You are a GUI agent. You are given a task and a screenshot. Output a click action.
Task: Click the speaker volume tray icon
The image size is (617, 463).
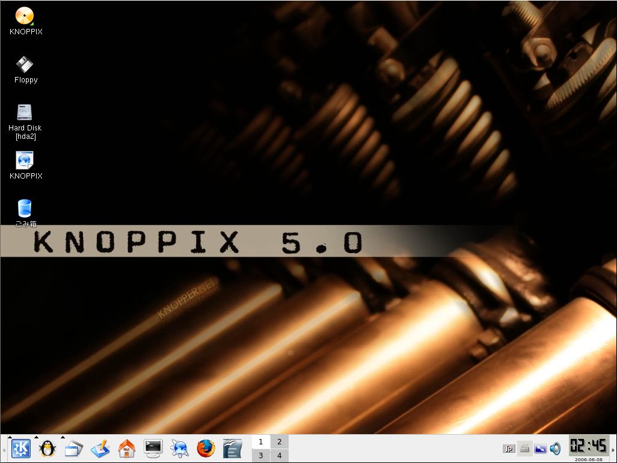click(x=555, y=449)
